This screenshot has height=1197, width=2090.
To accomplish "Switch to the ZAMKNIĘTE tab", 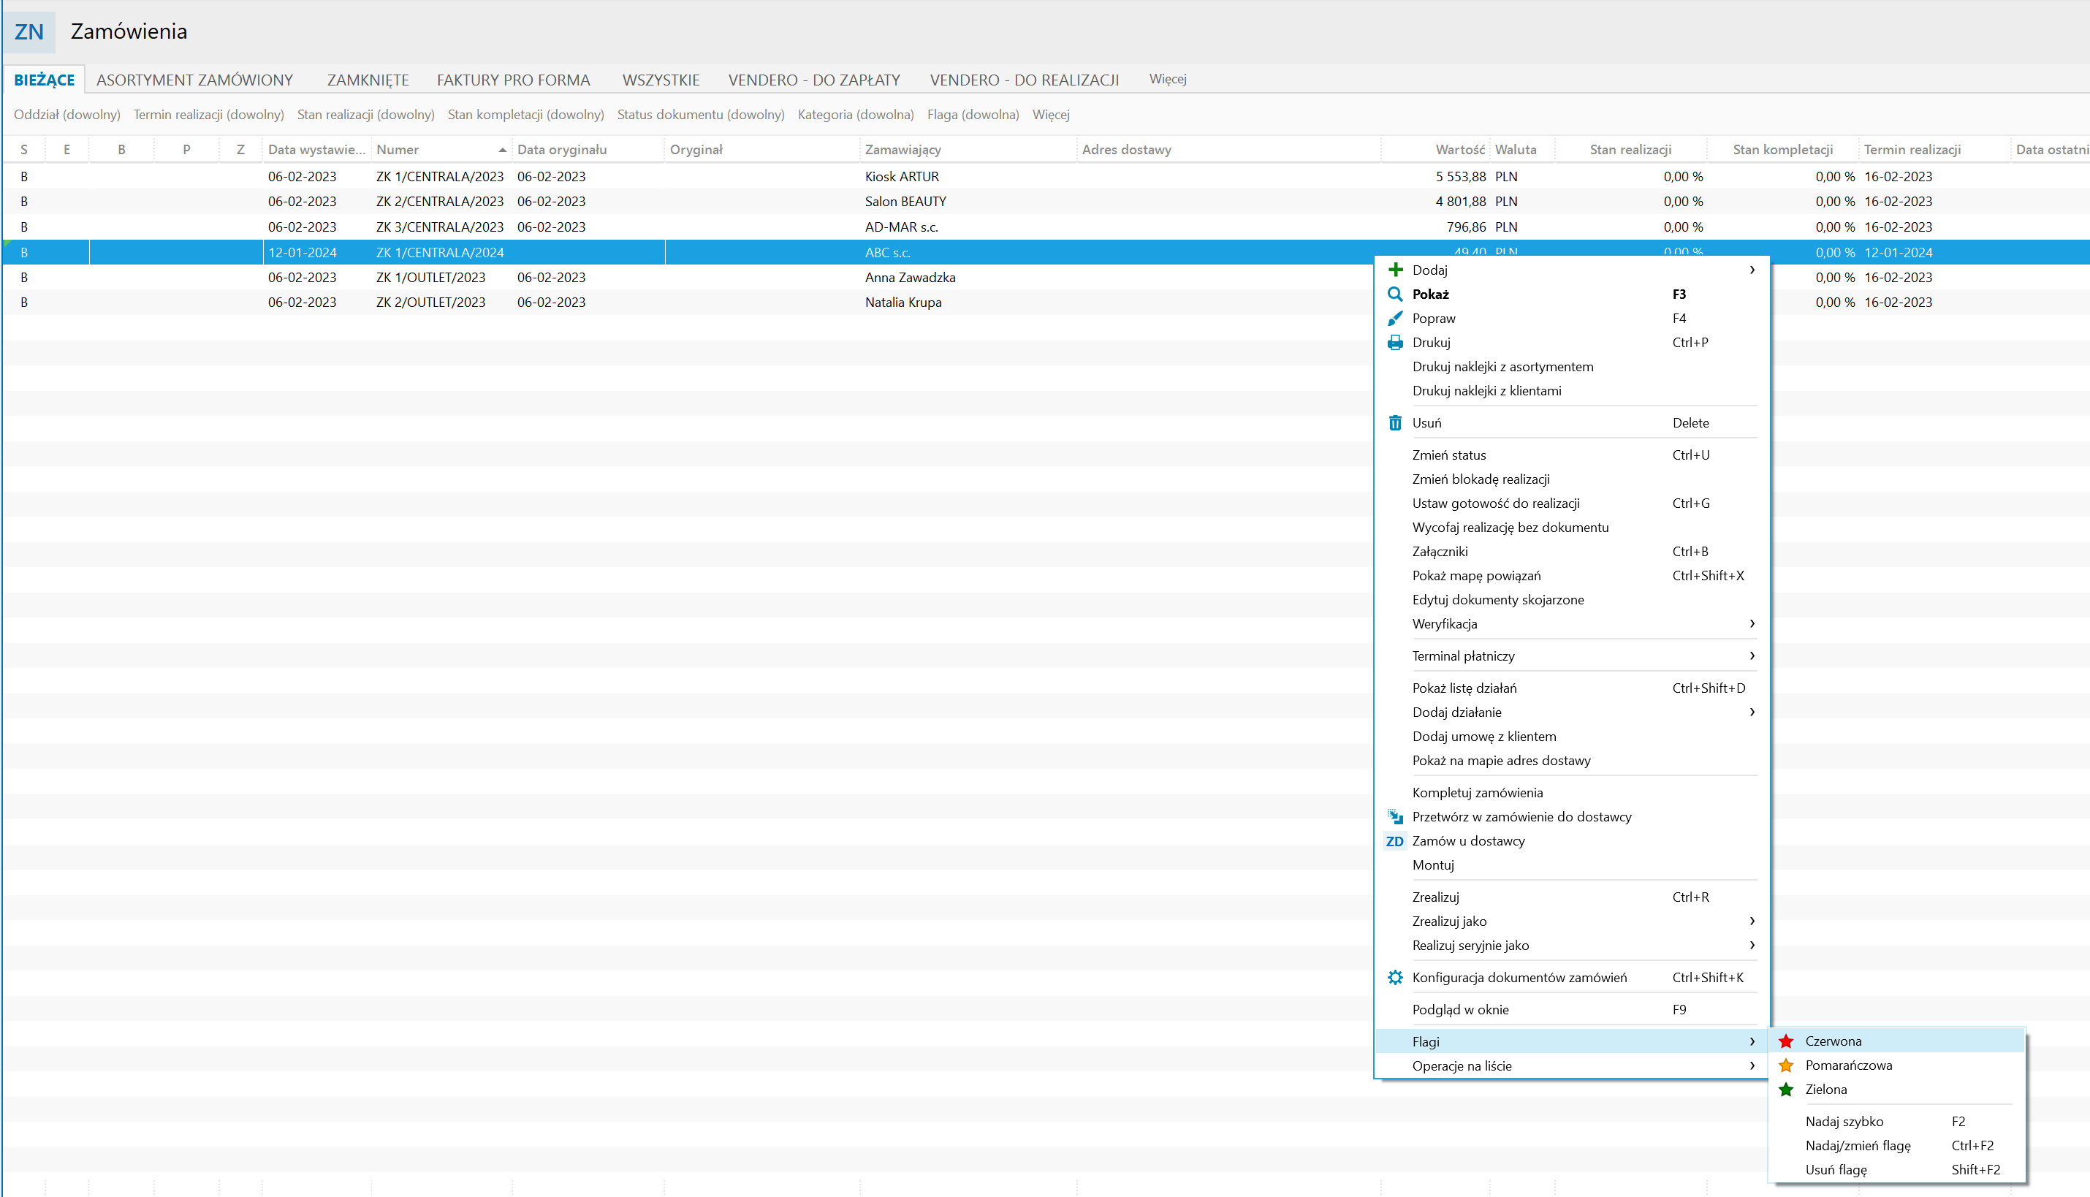I will (x=368, y=80).
